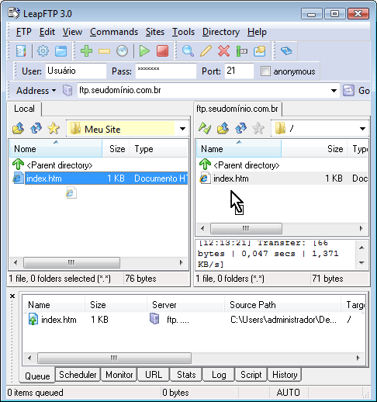Stop transfer with red stop icon
The height and width of the screenshot is (402, 377).
(x=162, y=50)
